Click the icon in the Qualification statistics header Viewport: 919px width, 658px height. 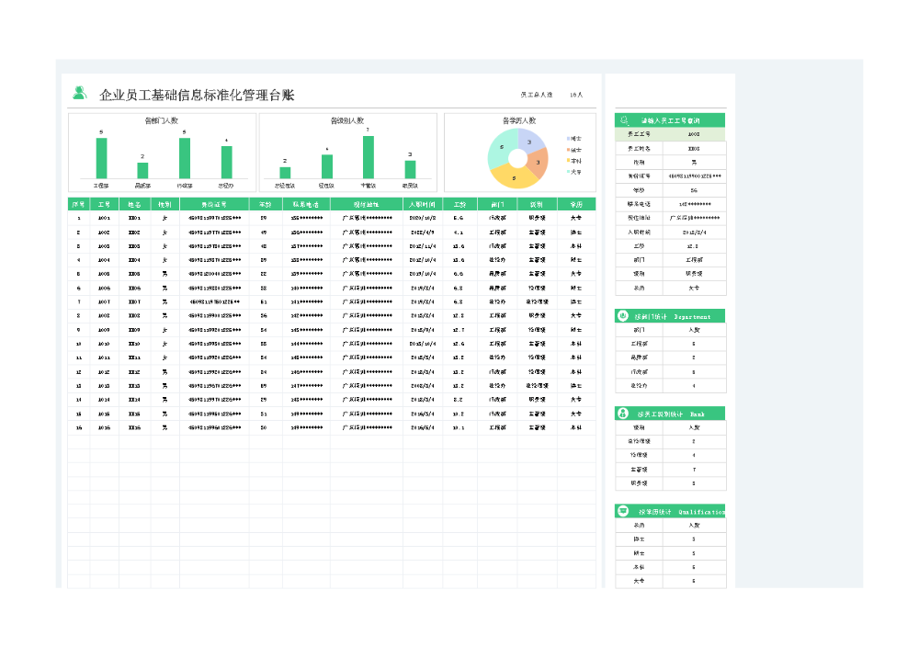[623, 511]
